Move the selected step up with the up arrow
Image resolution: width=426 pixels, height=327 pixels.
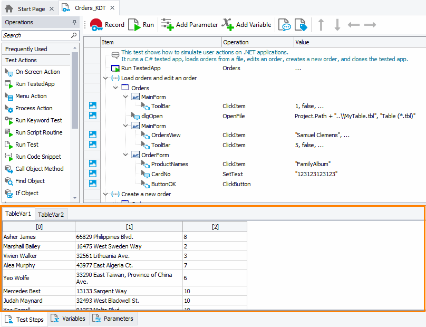[x=322, y=24]
